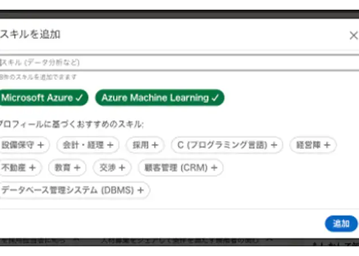Click the プロフィールに基づくおすすめのスキル label

pos(71,124)
